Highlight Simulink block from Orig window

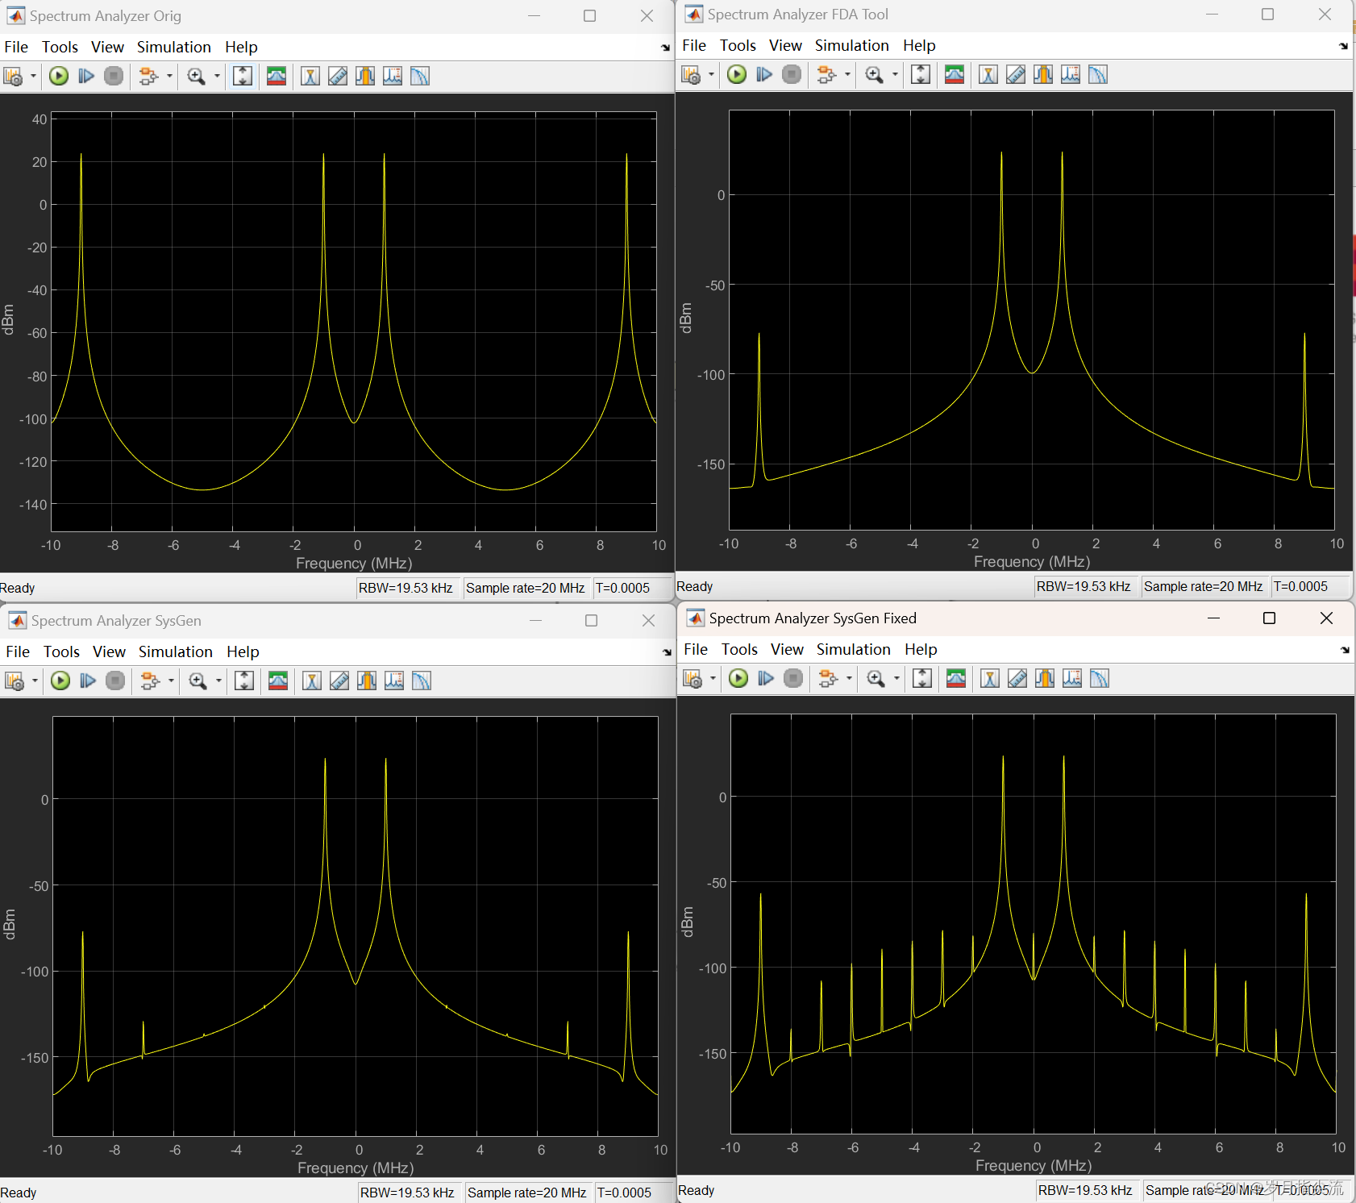(x=148, y=76)
